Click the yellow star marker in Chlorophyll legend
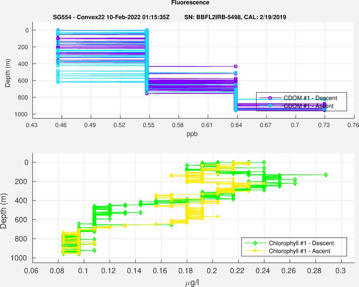Screen dimensions: 359x287 click(255, 251)
